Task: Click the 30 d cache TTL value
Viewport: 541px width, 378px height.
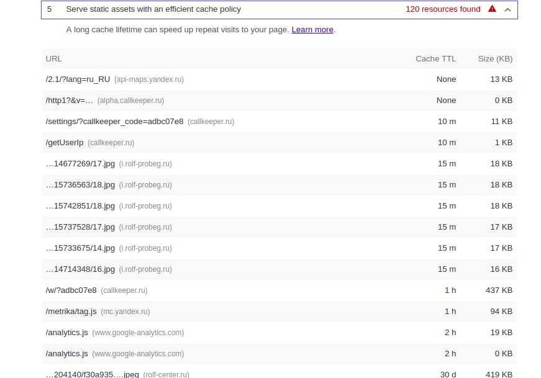Action: click(x=448, y=374)
